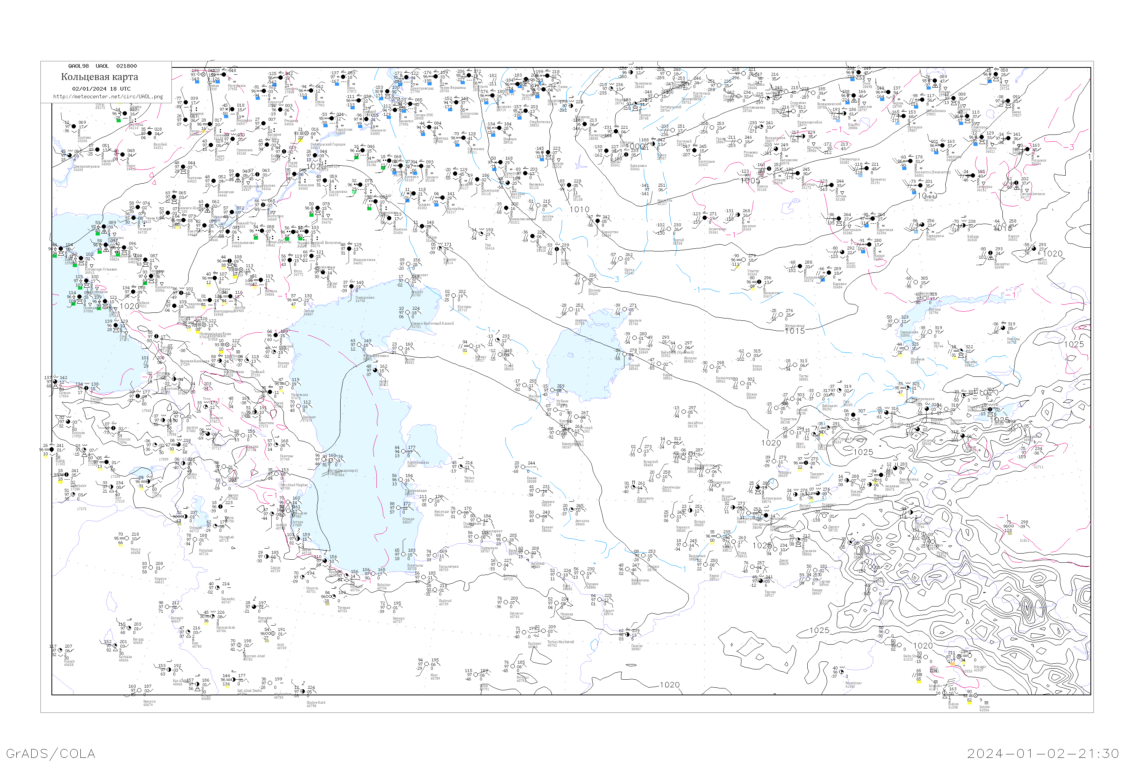Click the GrADS/COLA footer label
Screen dimensions: 1143x762
point(51,753)
